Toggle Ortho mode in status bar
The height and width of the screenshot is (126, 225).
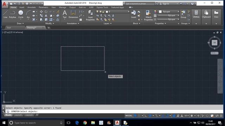coord(146,116)
